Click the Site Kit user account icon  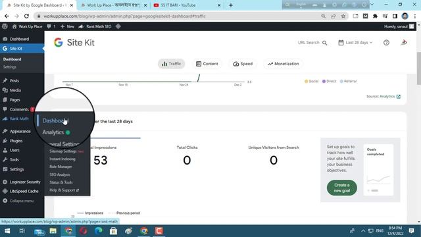coord(403,42)
